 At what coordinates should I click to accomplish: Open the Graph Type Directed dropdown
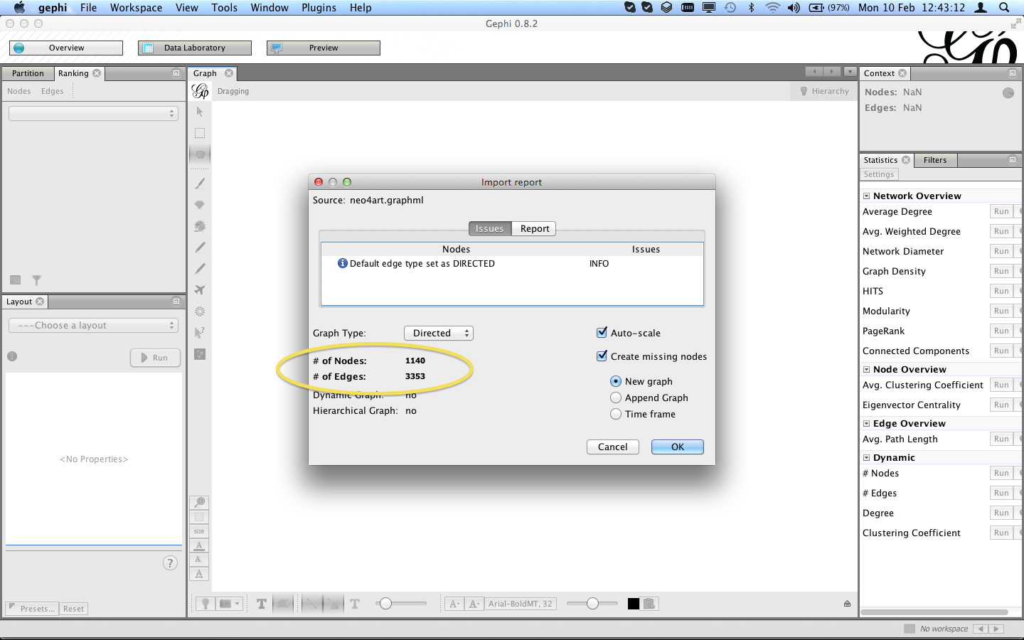439,333
